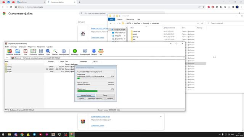The image size is (244, 137).
Task: Click the Extract (Извлечь) toolbar icon
Action: [18, 52]
